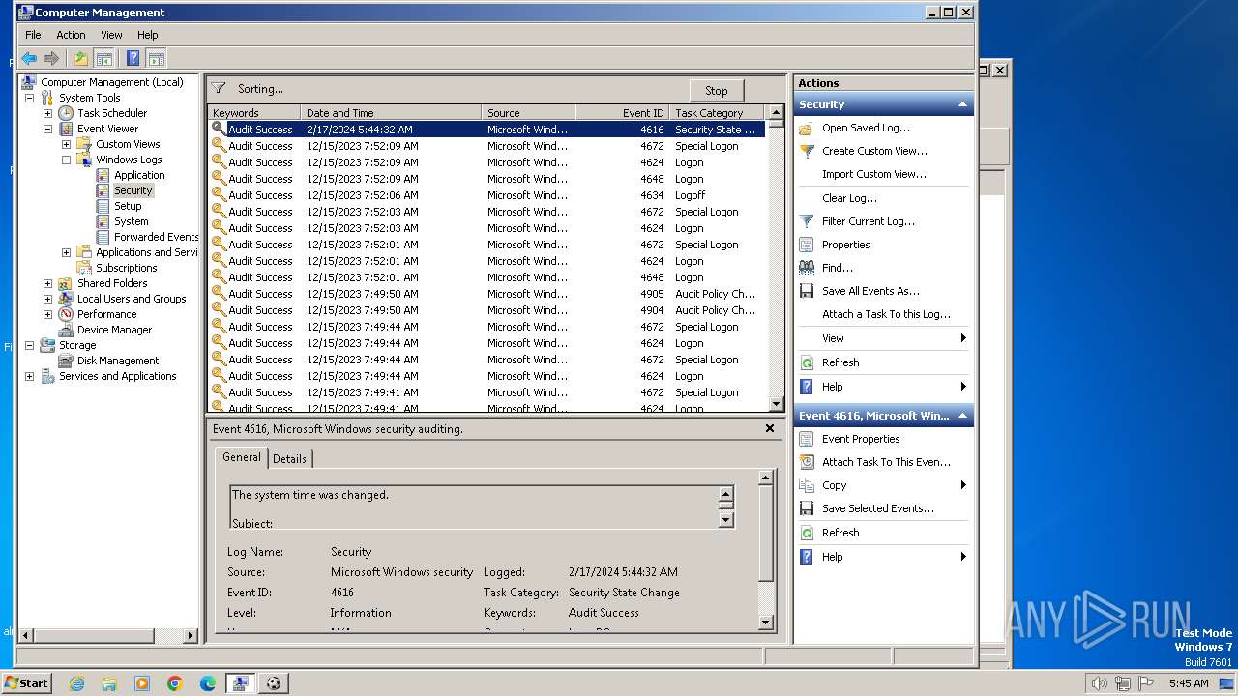Expand the Shared Folders node

click(x=47, y=283)
